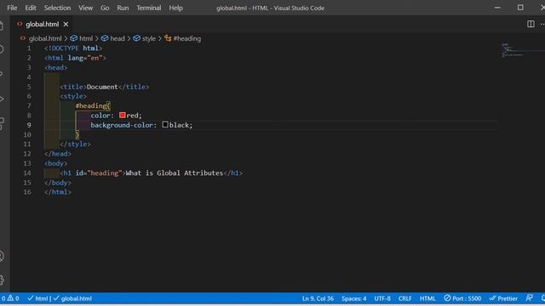Screen dimensions: 545x306
Task: Open errors and warnings count in status bar
Action: (10, 298)
